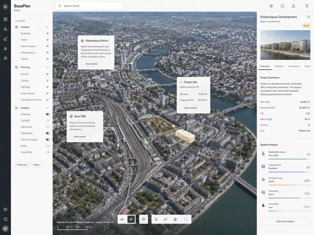Enable the Flood Risk analysis switch
The height and width of the screenshot is (235, 314).
pos(48,152)
